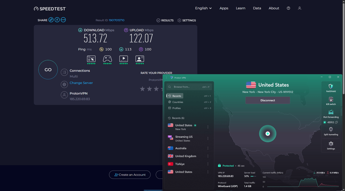
Task: Open options menu for Türkiye recent
Action: [x=208, y=164]
